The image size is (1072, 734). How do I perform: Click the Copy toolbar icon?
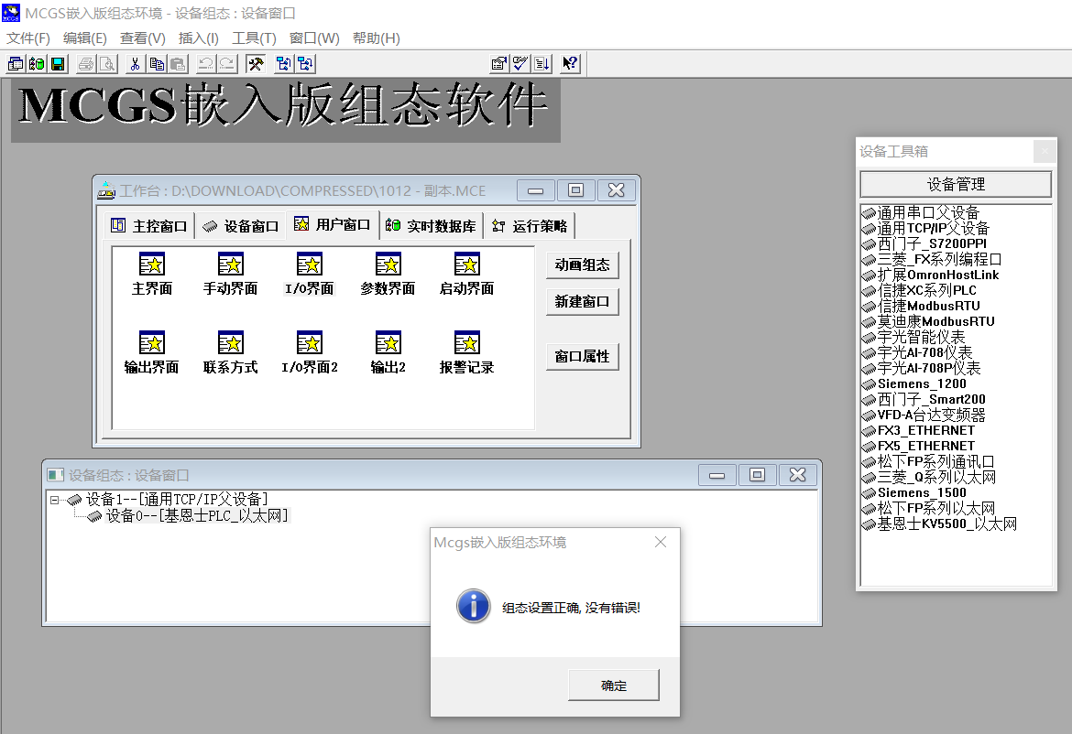[x=157, y=64]
